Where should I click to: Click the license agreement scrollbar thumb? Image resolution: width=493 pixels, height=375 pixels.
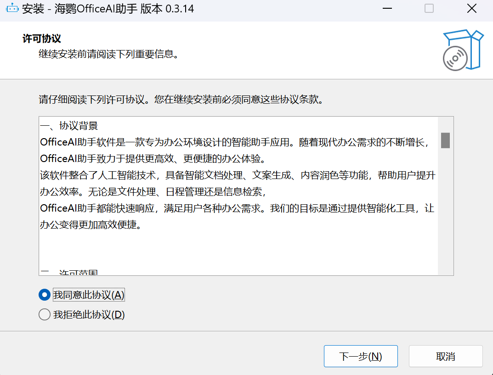[x=445, y=140]
